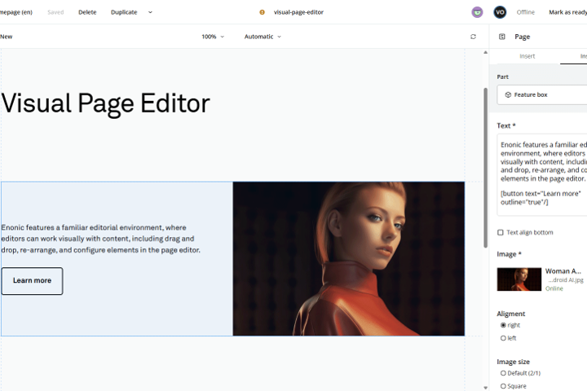This screenshot has height=391, width=587.
Task: Click the VO user avatar
Action: [x=500, y=12]
